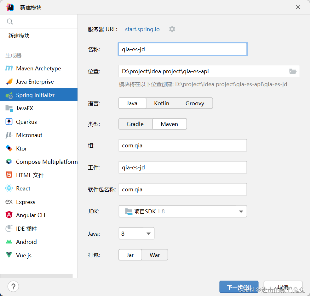310x296 pixels.
Task: Open help with question mark button
Action: [13, 286]
